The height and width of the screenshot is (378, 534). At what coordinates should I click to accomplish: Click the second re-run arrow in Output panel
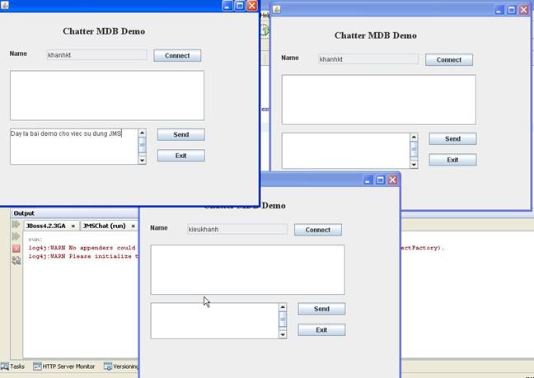coord(16,236)
